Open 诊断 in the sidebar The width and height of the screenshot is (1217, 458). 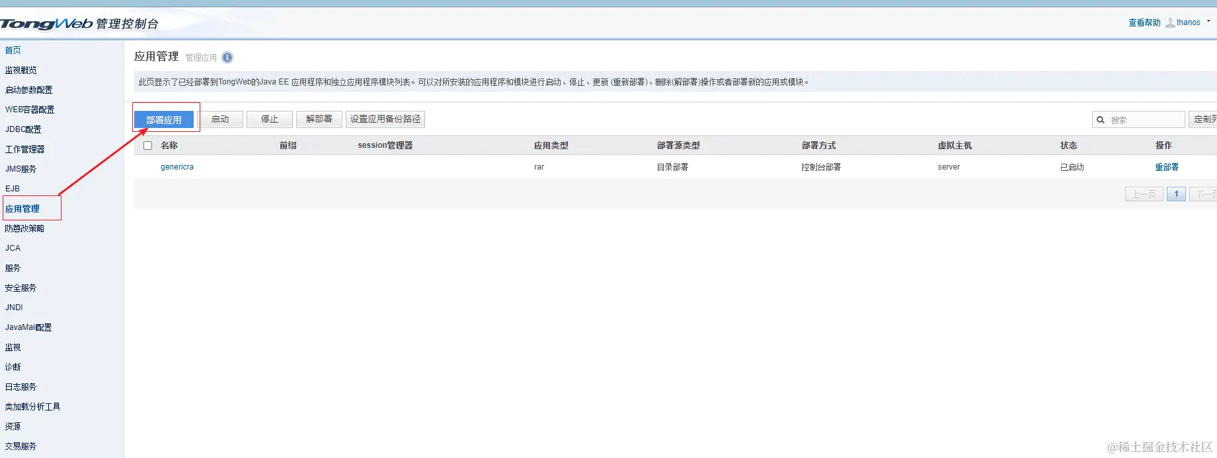pyautogui.click(x=13, y=367)
